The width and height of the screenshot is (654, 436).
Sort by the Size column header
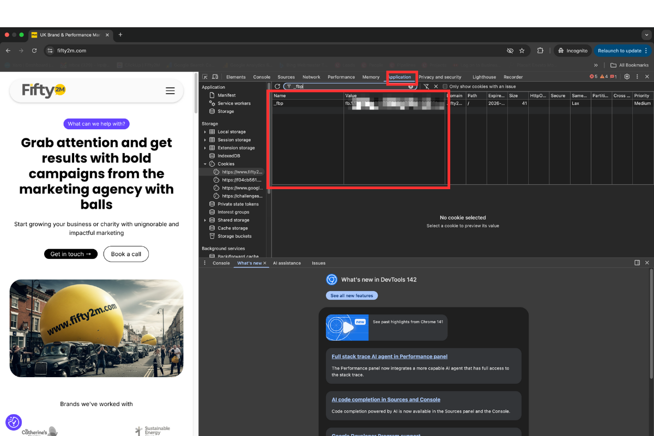click(518, 95)
